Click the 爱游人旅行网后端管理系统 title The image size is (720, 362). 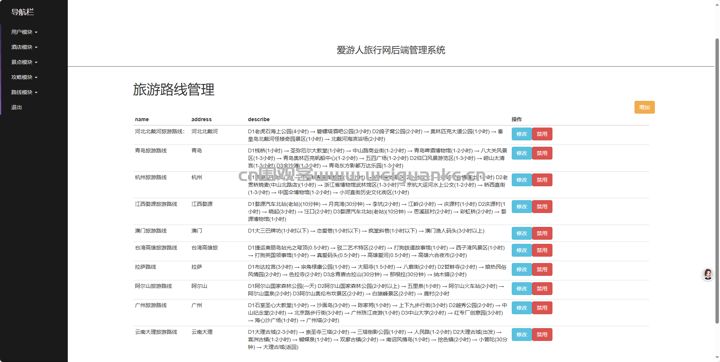coord(391,50)
